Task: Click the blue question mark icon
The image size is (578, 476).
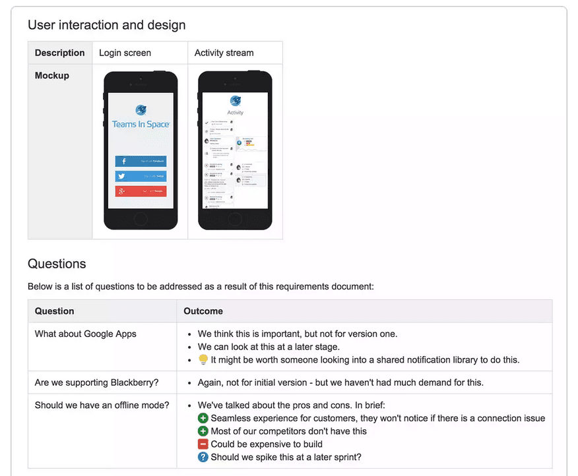Action: click(x=203, y=458)
